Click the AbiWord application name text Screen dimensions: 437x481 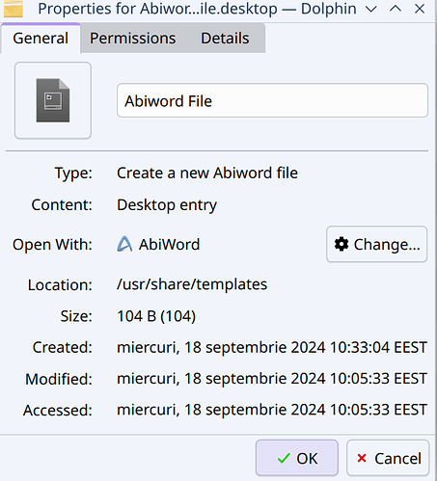point(169,245)
